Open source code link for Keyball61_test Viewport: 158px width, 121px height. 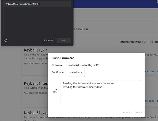(149, 101)
